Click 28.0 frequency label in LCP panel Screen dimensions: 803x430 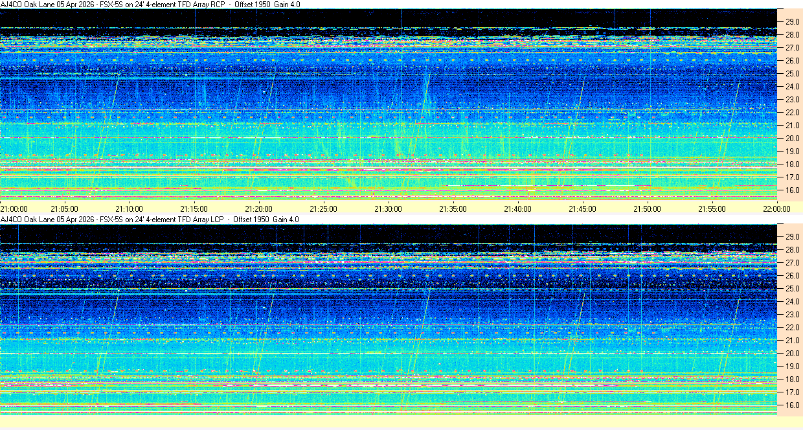[x=793, y=250]
